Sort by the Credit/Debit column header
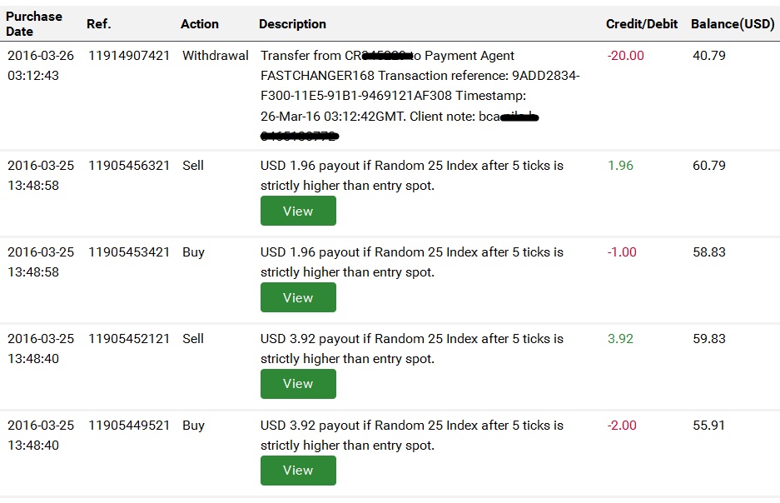The height and width of the screenshot is (503, 780). pos(642,24)
